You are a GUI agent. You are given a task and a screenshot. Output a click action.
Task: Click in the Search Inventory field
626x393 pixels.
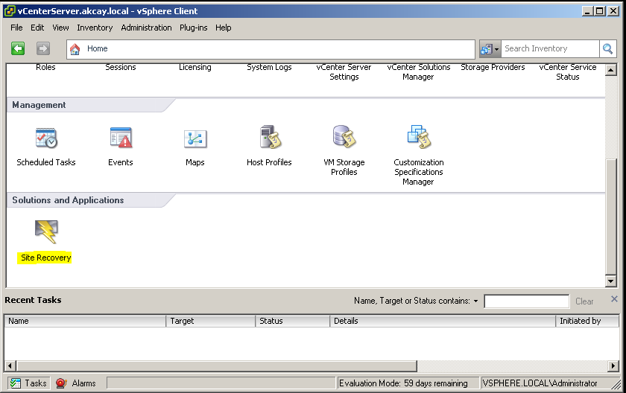[x=550, y=48]
